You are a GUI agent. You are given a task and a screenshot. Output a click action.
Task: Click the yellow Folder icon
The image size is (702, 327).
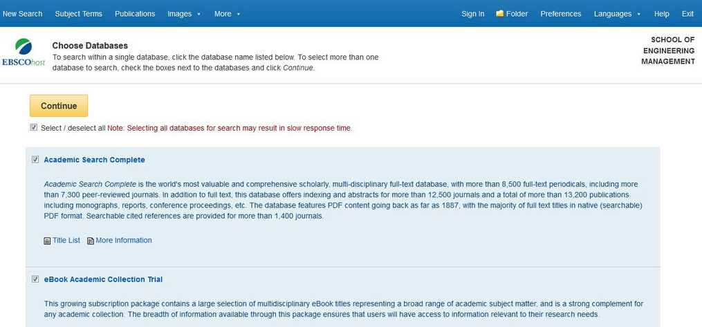499,14
